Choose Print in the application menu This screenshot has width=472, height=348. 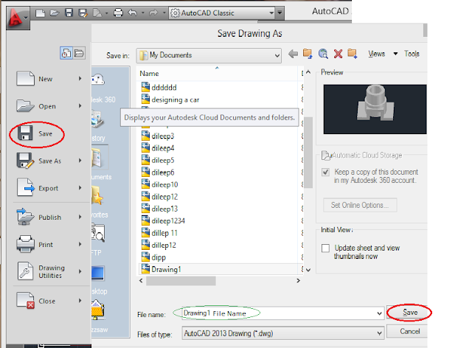coord(49,245)
